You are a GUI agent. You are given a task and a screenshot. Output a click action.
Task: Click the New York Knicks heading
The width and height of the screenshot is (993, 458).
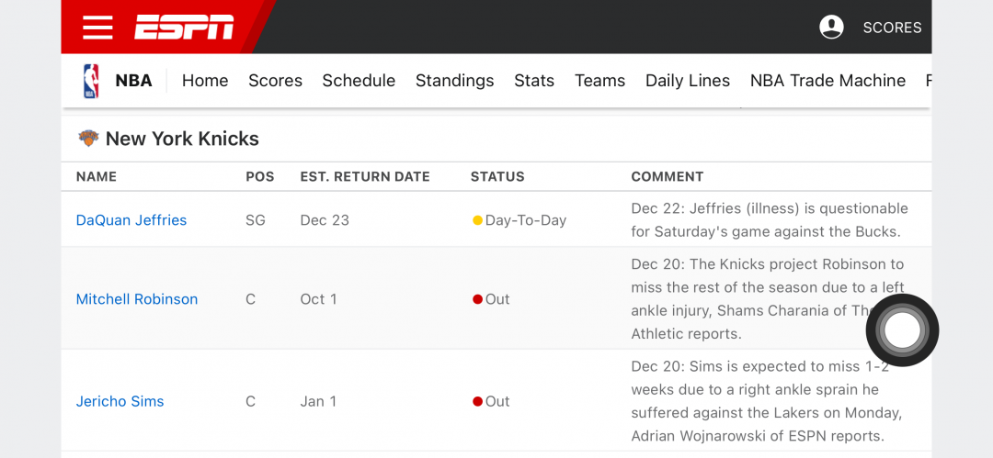(182, 139)
